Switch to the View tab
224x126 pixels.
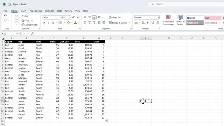pos(78,11)
